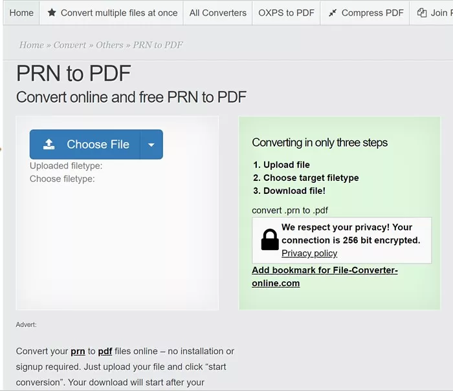Open the prn link in description

click(x=78, y=351)
